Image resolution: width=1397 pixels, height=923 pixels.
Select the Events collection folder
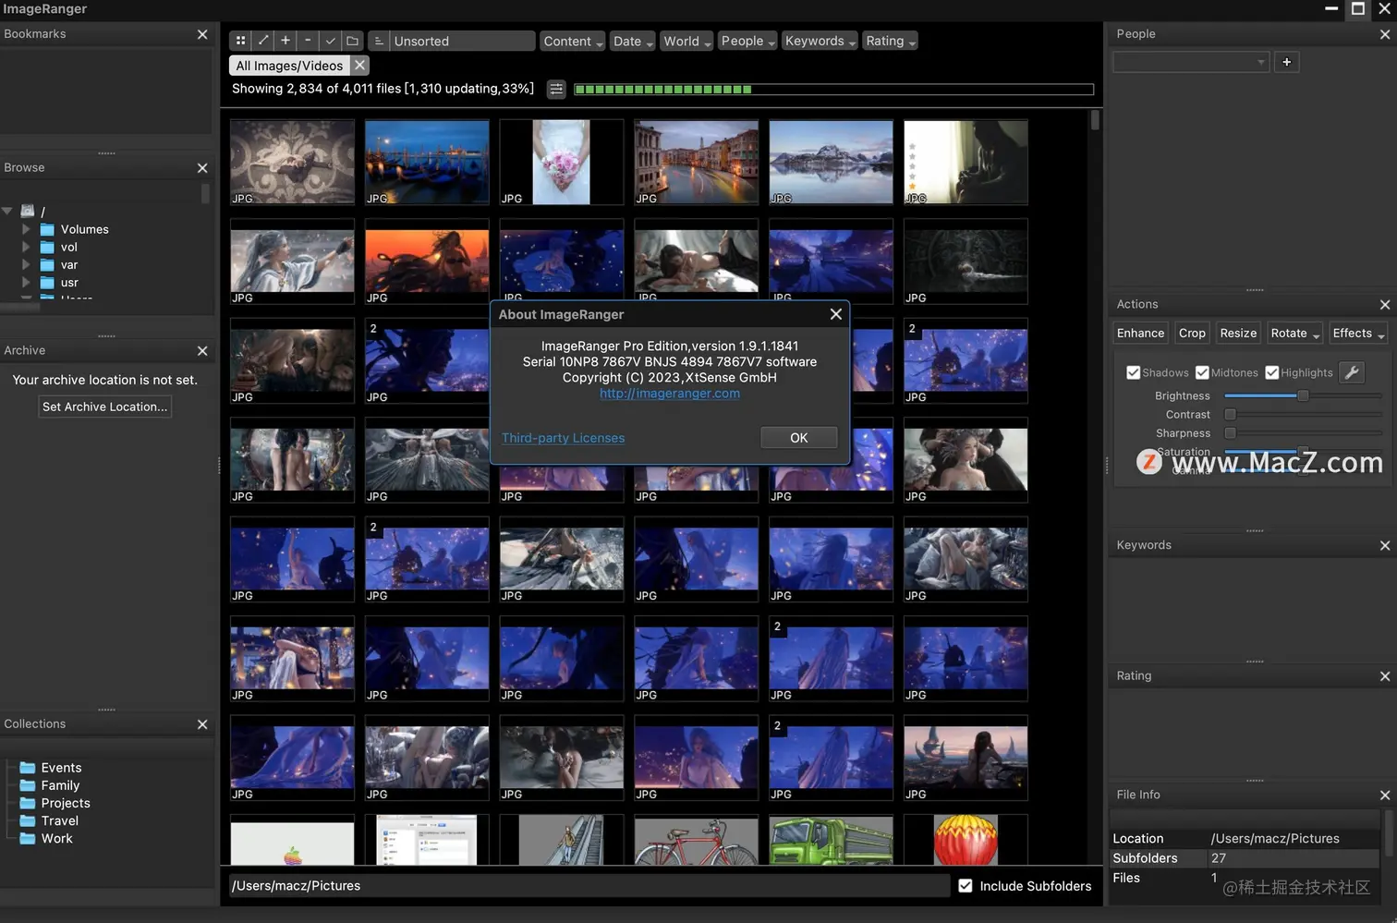51,768
